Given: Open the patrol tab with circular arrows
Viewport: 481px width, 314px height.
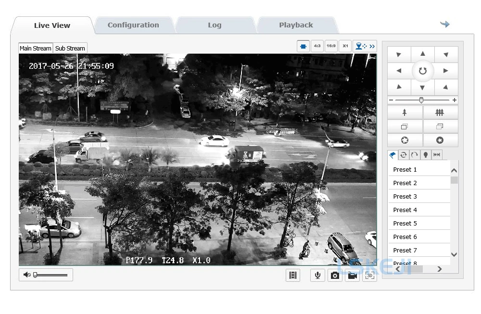Looking at the screenshot, I should coord(404,155).
